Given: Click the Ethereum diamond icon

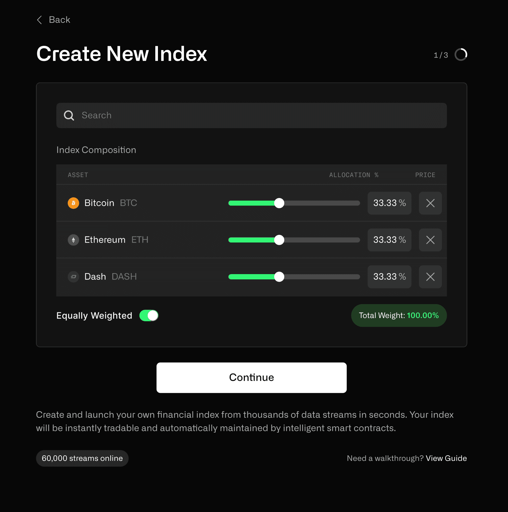Looking at the screenshot, I should point(73,240).
